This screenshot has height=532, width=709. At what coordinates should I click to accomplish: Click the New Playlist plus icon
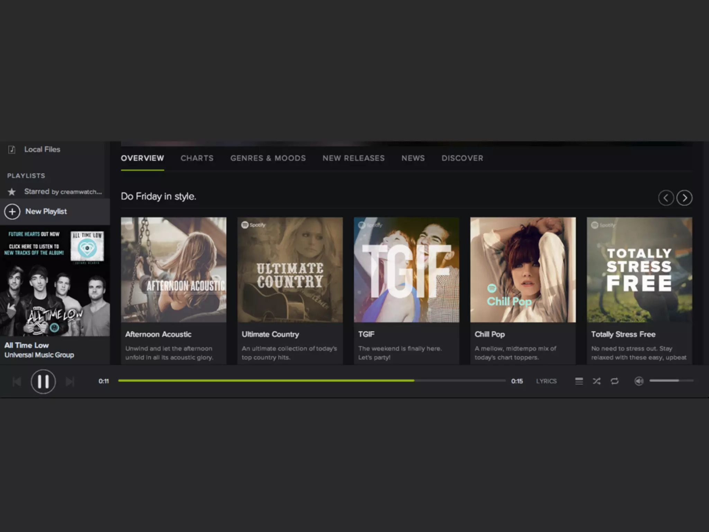pyautogui.click(x=12, y=211)
